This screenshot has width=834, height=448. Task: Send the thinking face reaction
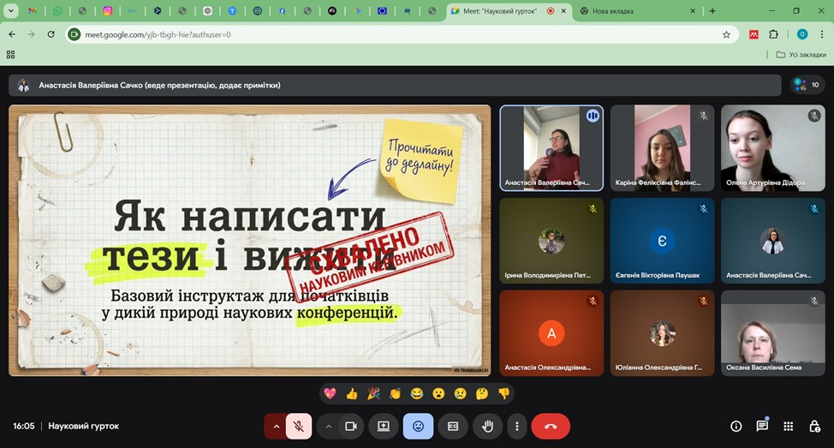point(482,394)
